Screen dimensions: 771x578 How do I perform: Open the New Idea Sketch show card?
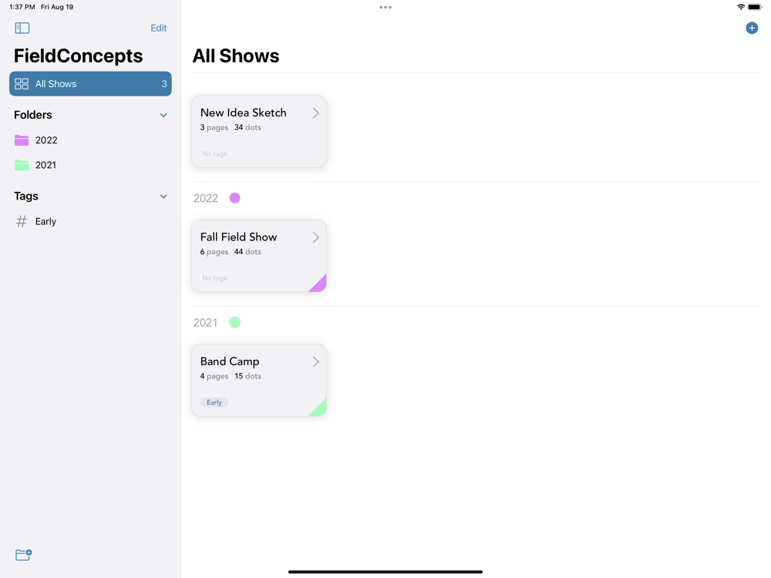pos(258,132)
